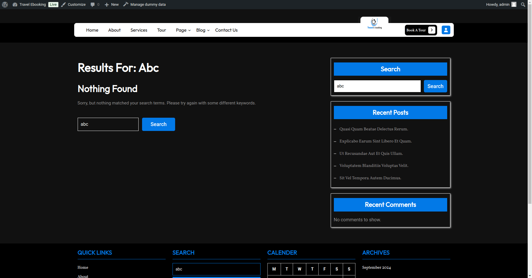Click the Travel E-booking site logo
Viewport: 532px width, 278px height.
374,23
